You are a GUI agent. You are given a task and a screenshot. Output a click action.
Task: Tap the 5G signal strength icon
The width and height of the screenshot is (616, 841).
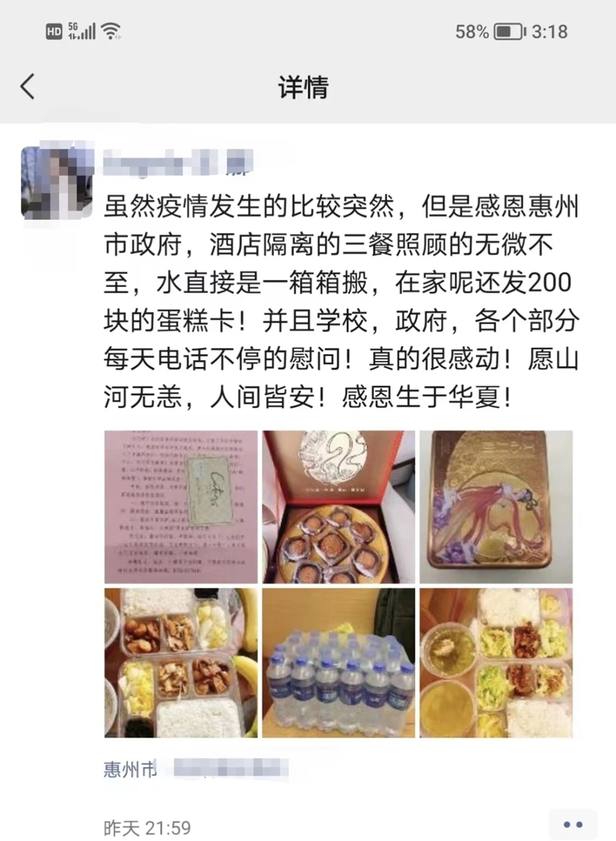(81, 31)
